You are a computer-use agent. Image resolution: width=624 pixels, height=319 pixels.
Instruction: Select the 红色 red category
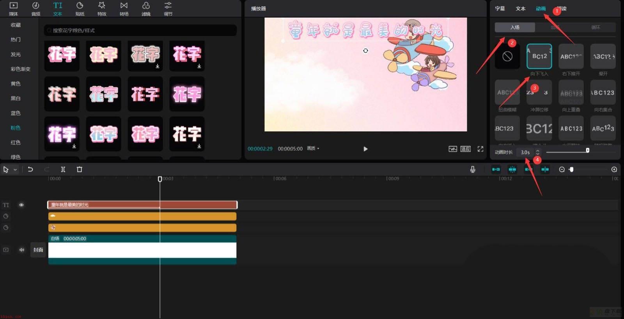coord(16,142)
